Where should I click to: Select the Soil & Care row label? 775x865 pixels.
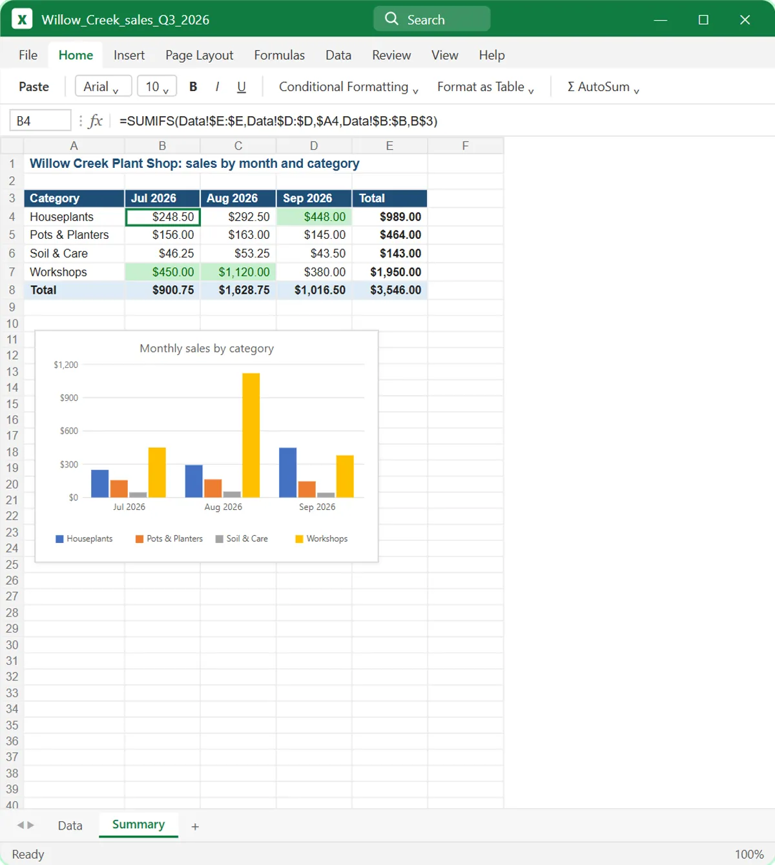[x=74, y=254]
